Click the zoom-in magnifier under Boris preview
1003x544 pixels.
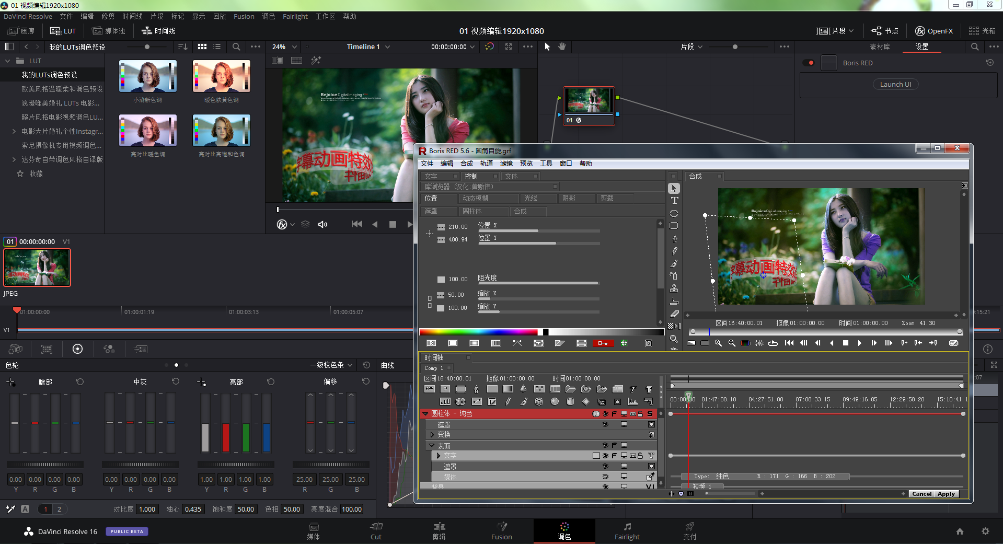718,343
